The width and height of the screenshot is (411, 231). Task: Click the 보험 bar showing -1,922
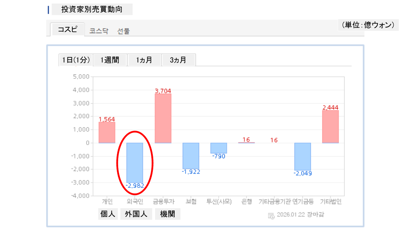point(191,156)
